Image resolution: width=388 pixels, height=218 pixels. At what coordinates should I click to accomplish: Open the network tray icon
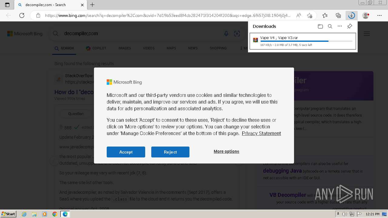click(x=352, y=214)
